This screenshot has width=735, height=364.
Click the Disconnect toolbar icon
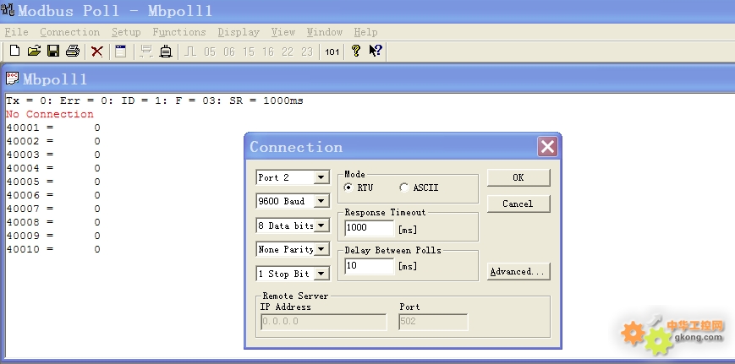click(x=166, y=51)
